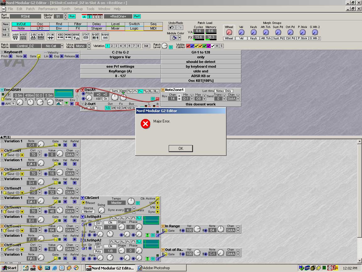The height and width of the screenshot is (272, 362).
Task: Select the Osc module tab
Action: (40, 24)
